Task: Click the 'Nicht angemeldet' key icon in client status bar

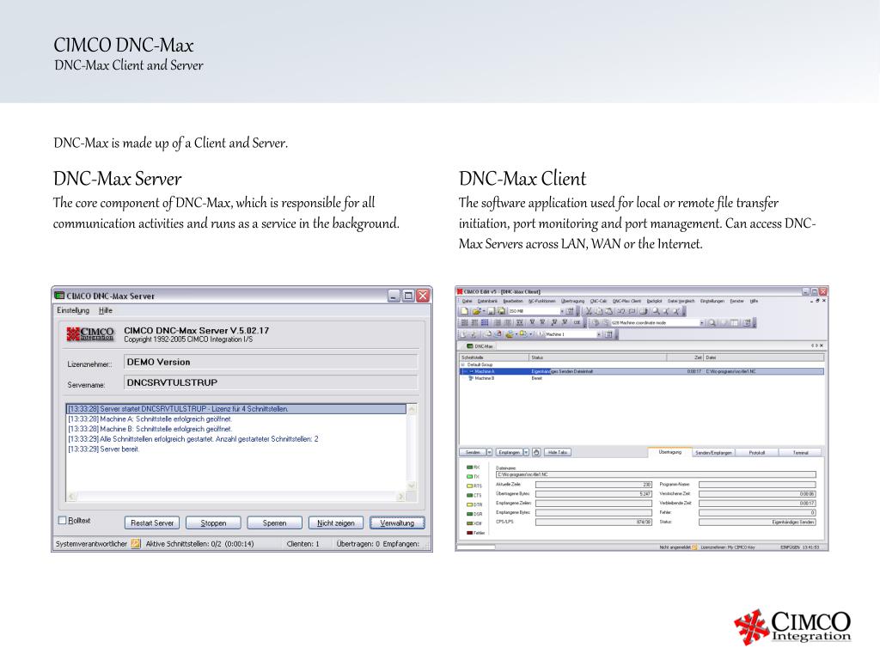Action: pos(694,547)
